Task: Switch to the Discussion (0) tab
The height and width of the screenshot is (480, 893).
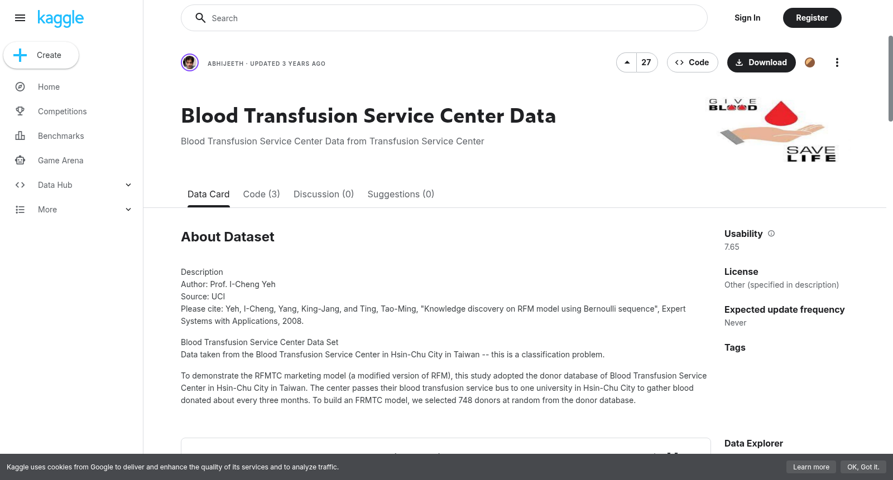Action: tap(324, 194)
